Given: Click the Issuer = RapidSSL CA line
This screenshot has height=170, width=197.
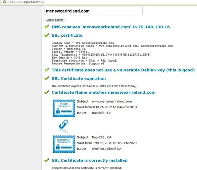Looking at the screenshot, I should coord(69,49).
